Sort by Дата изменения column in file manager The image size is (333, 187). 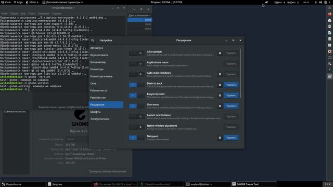click(x=139, y=16)
